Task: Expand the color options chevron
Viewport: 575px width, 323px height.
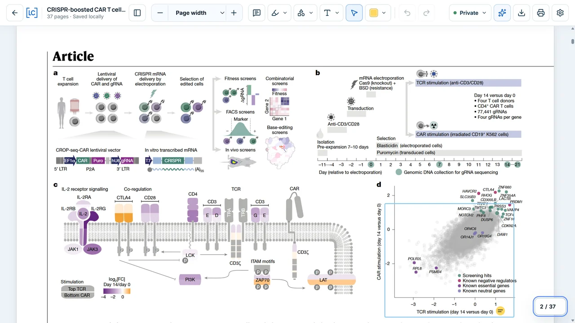Action: point(384,13)
